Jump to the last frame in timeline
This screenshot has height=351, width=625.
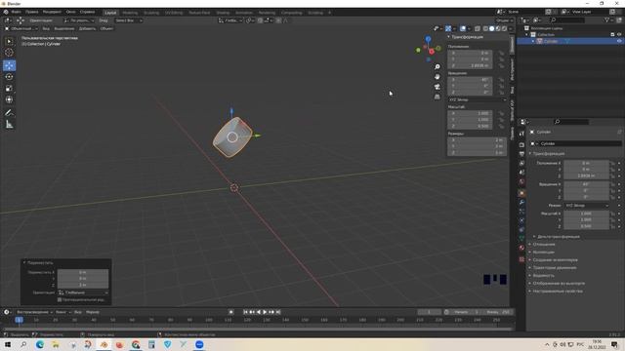(x=278, y=312)
